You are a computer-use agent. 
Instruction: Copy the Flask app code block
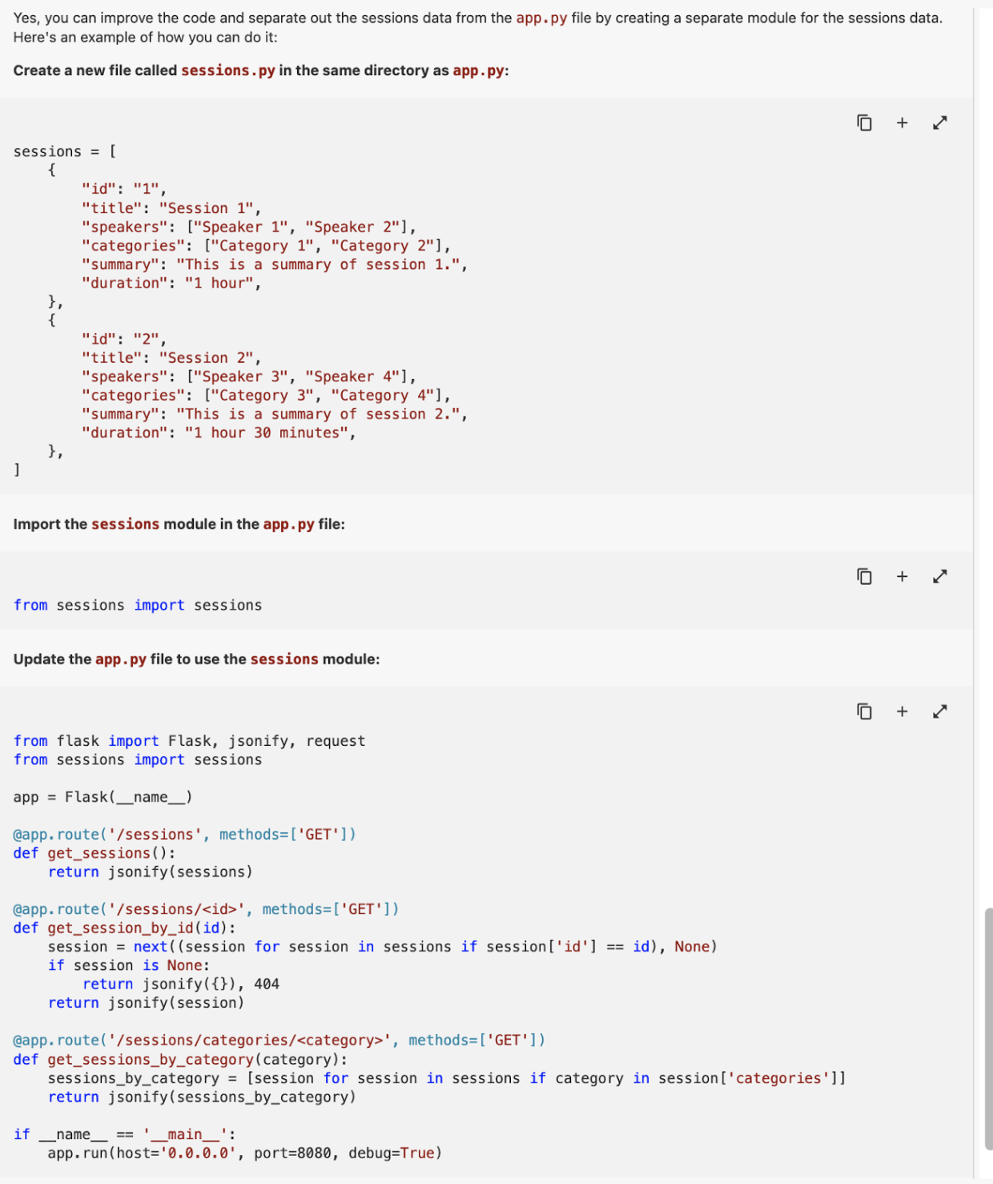[x=864, y=711]
